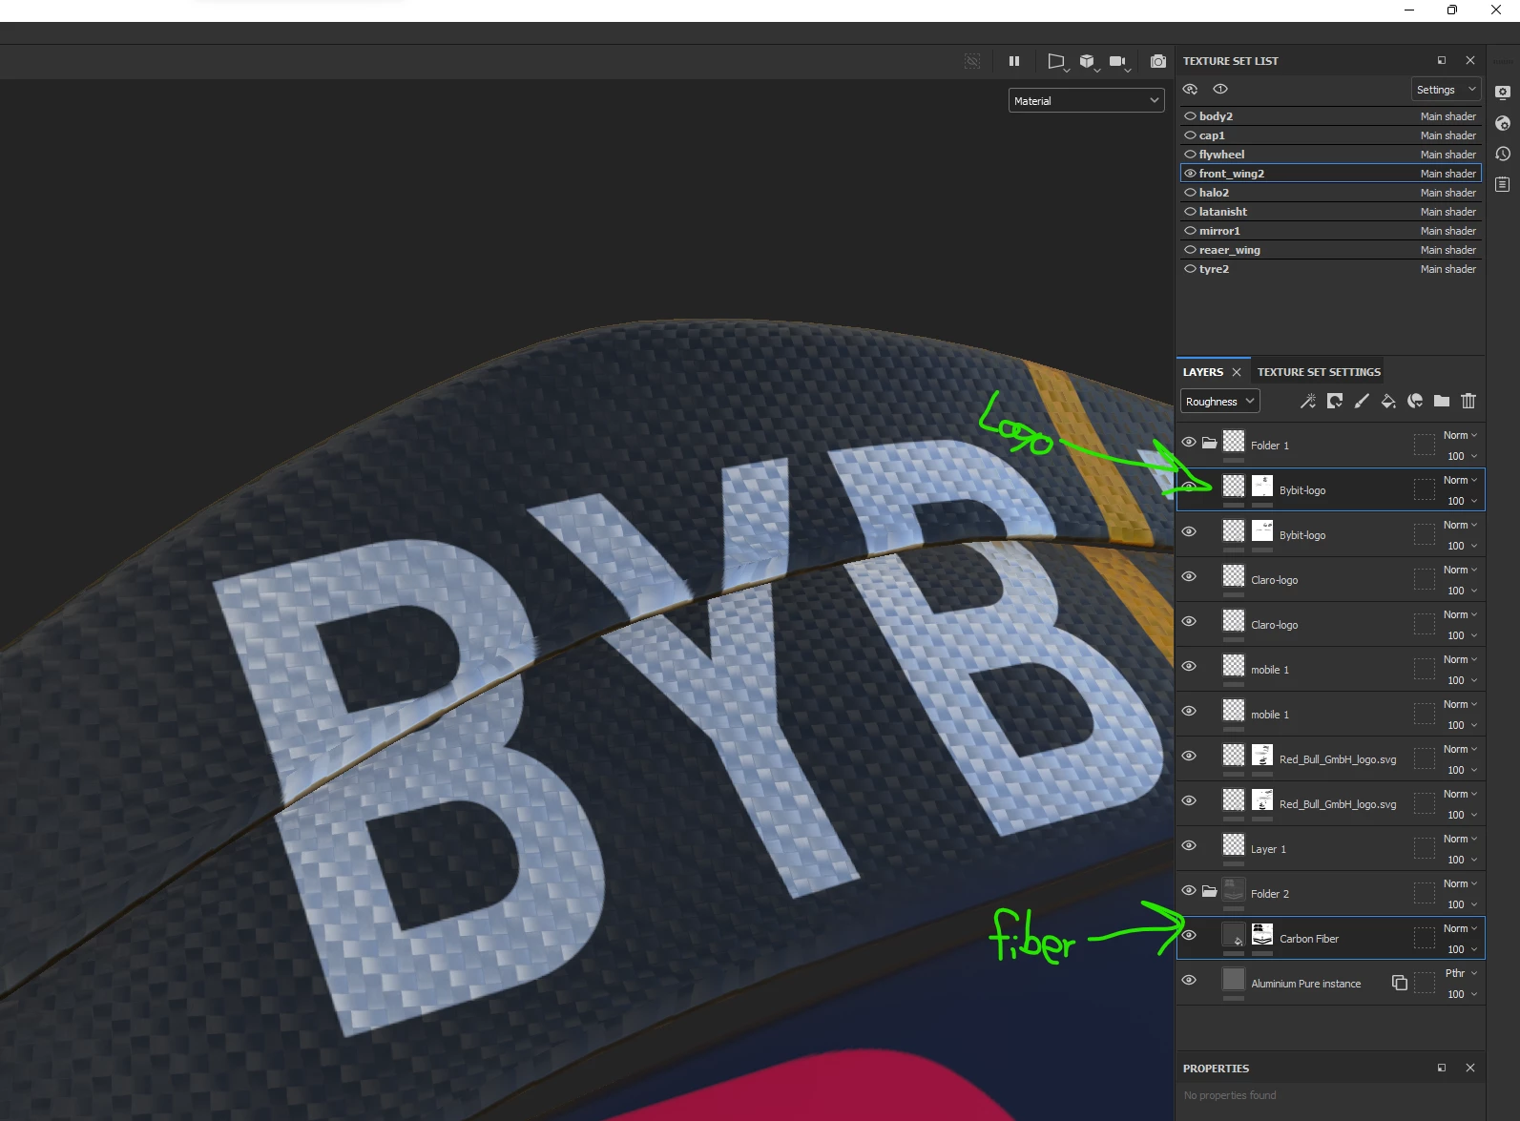The width and height of the screenshot is (1520, 1121).
Task: Hide the front_wing2 texture set
Action: click(x=1190, y=173)
